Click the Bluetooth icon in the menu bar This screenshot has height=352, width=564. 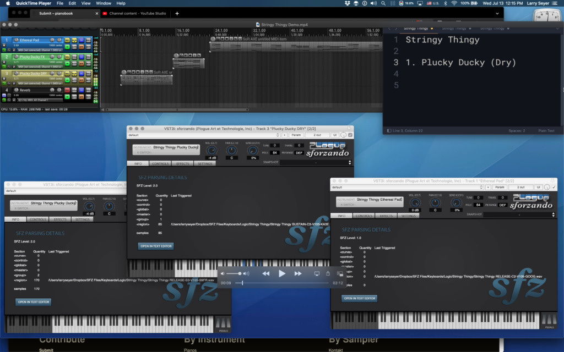(445, 3)
